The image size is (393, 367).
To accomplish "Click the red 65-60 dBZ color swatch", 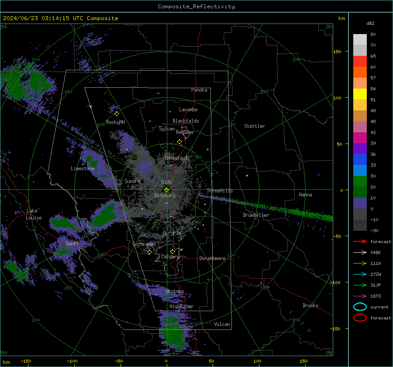I will click(360, 62).
